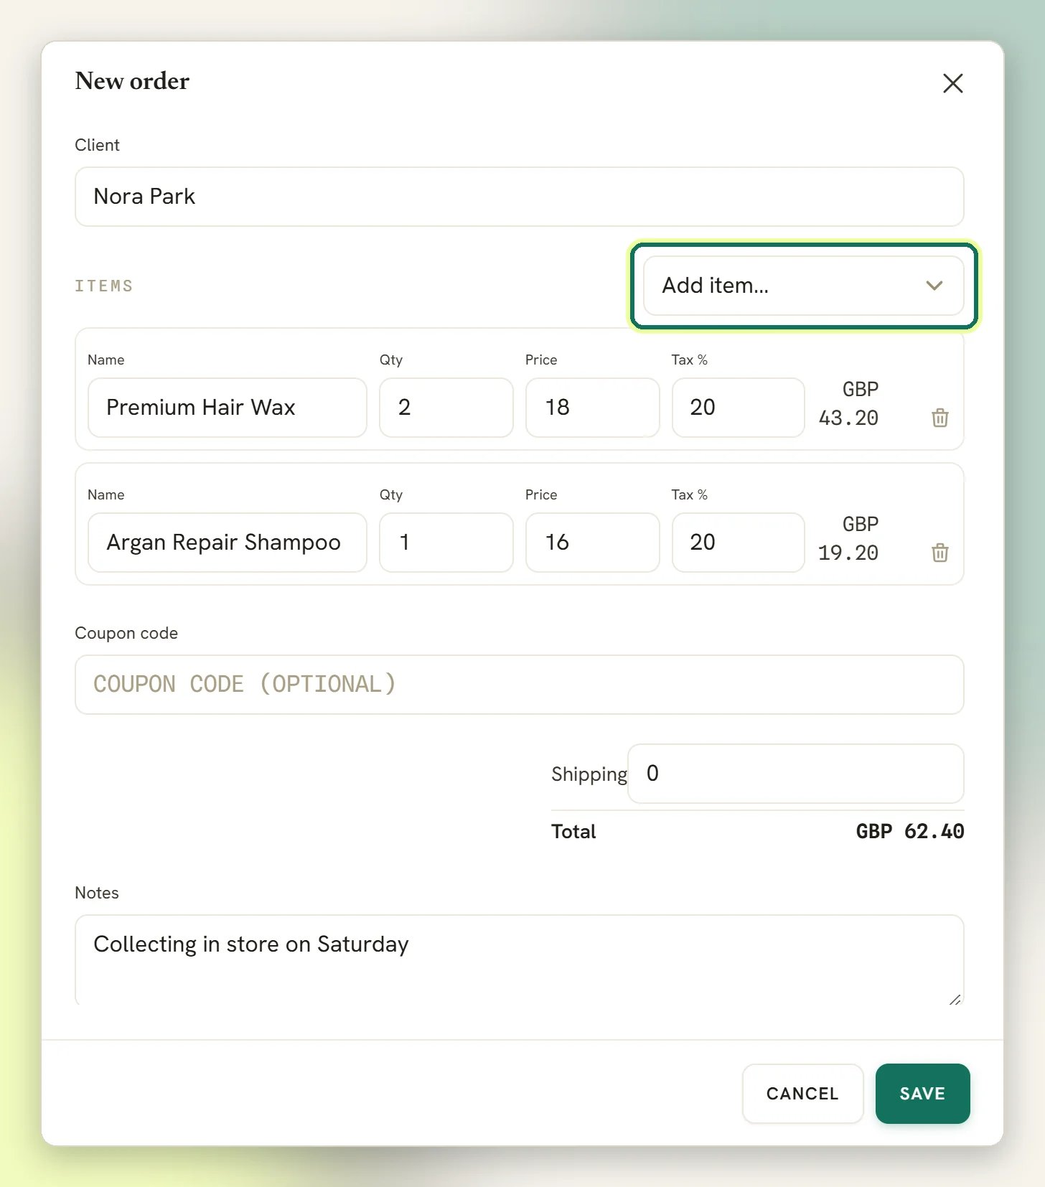Cancel the new order
Screen dimensions: 1045x1187
(802, 1094)
